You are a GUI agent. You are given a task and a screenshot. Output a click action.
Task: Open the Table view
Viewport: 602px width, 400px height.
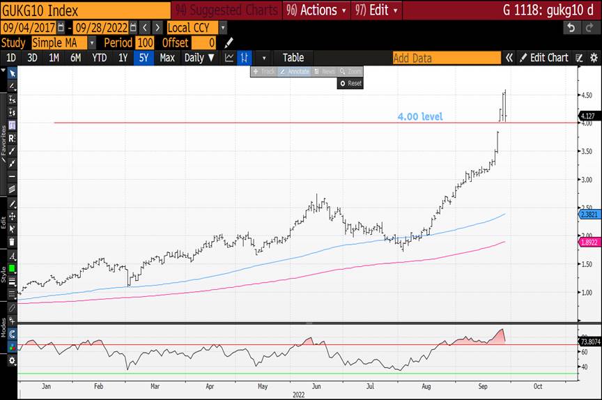(293, 58)
